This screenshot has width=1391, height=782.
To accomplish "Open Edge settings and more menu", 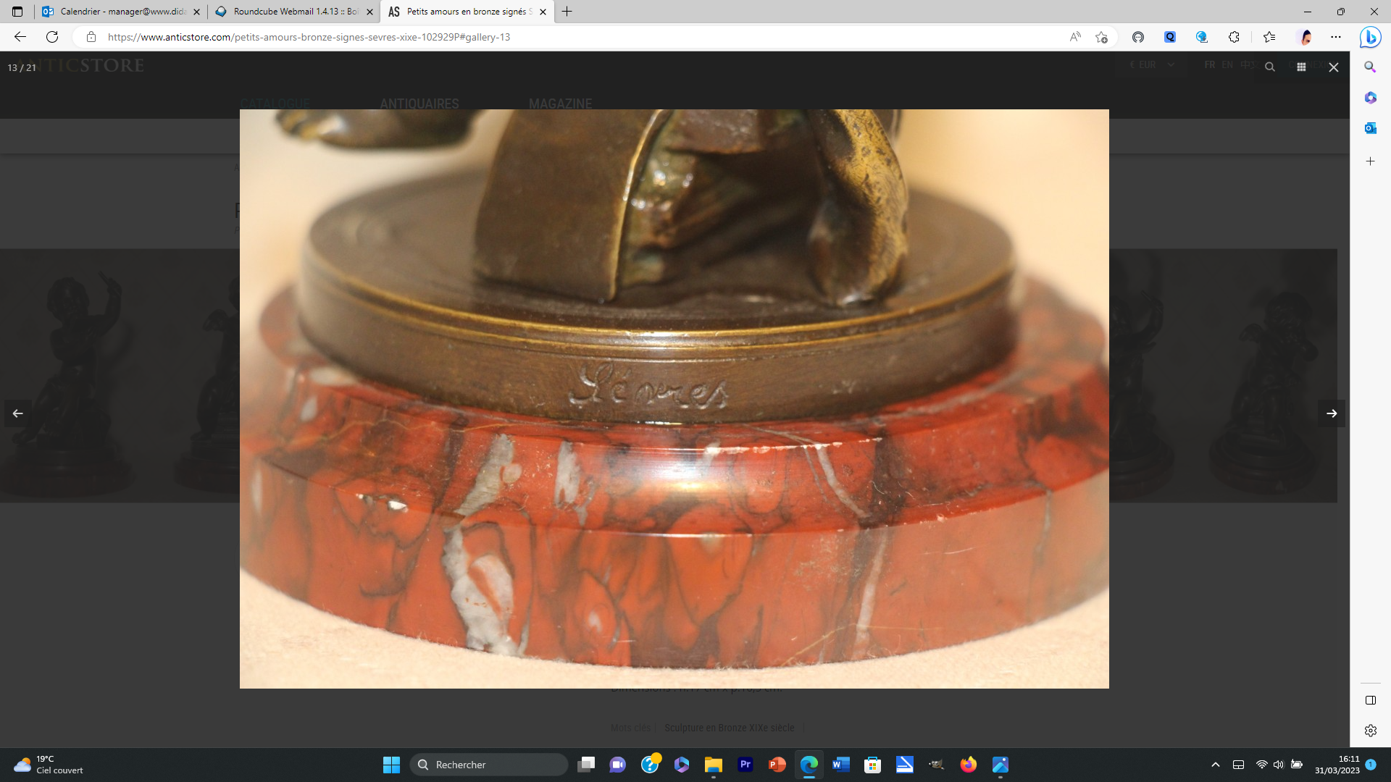I will pyautogui.click(x=1336, y=37).
